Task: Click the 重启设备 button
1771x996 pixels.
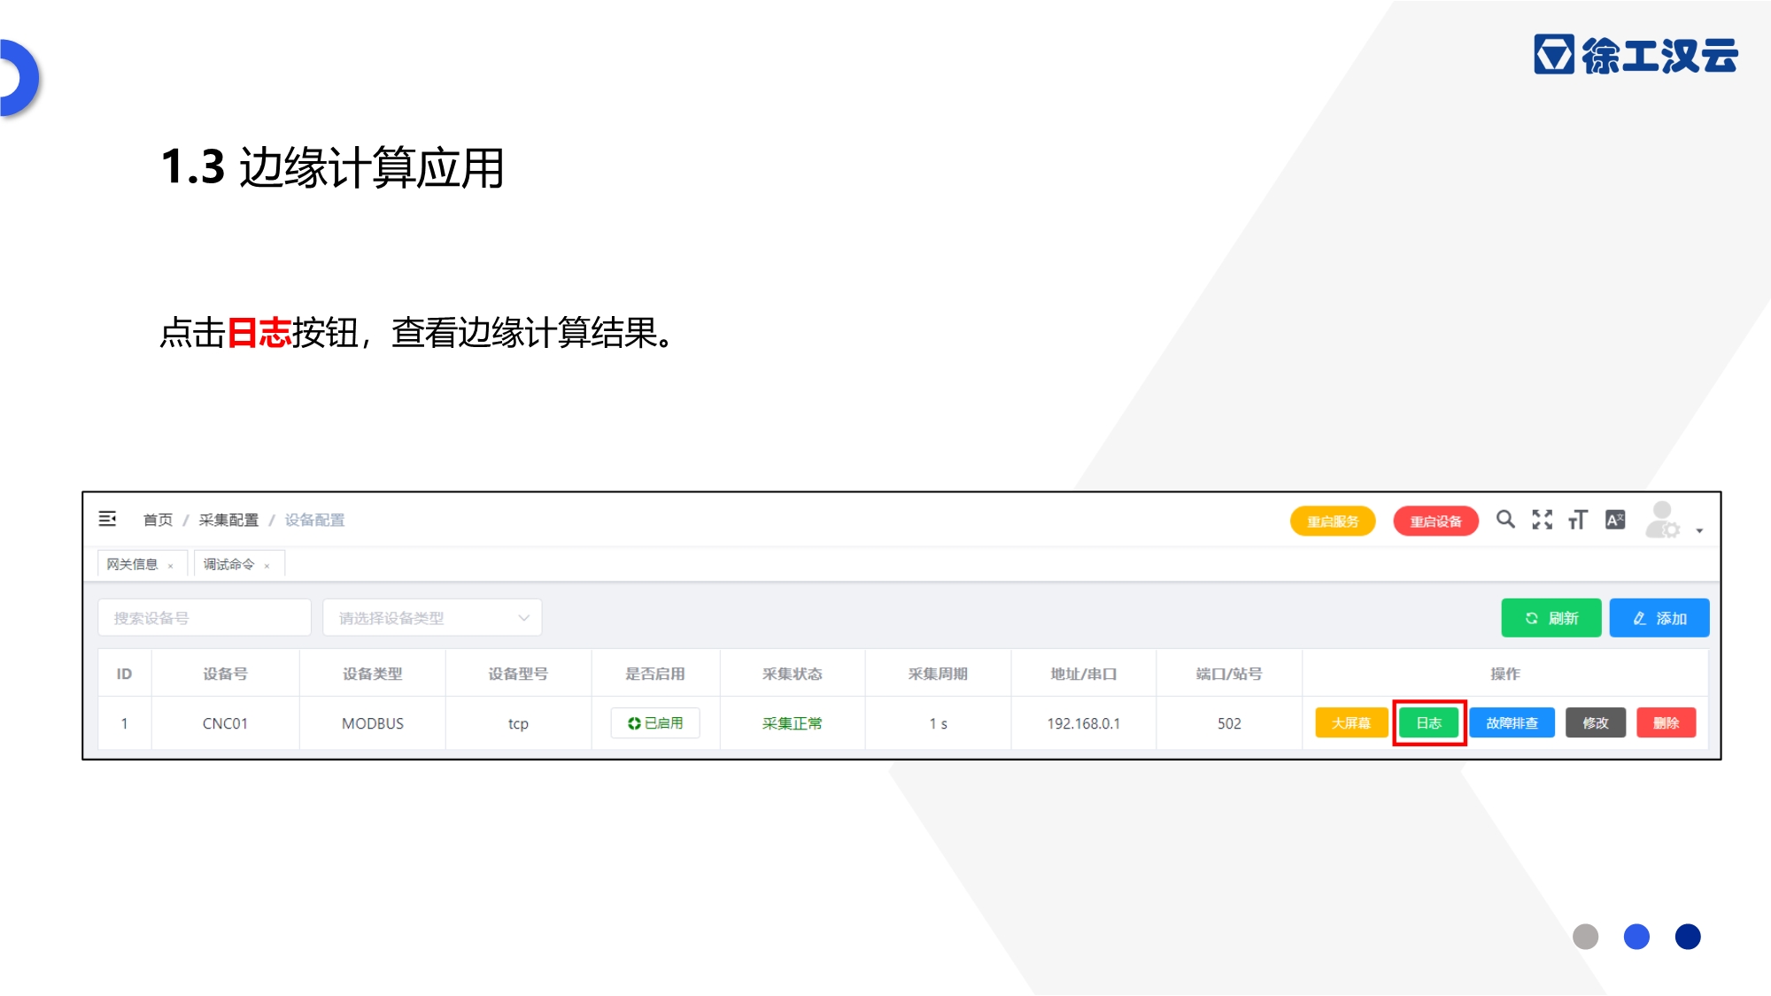Action: click(1435, 521)
